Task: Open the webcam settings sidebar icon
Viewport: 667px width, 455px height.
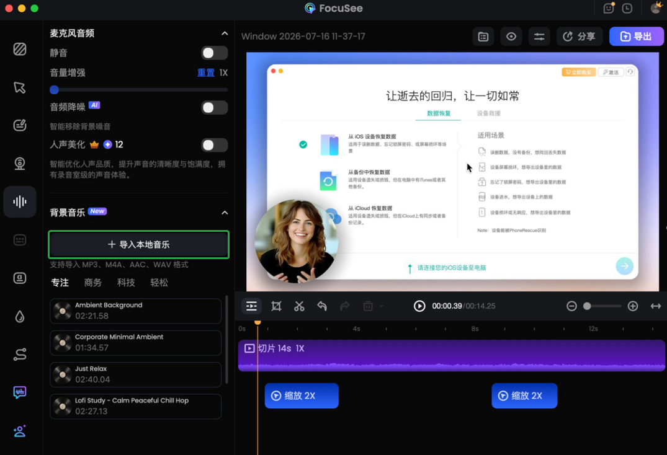Action: point(20,164)
